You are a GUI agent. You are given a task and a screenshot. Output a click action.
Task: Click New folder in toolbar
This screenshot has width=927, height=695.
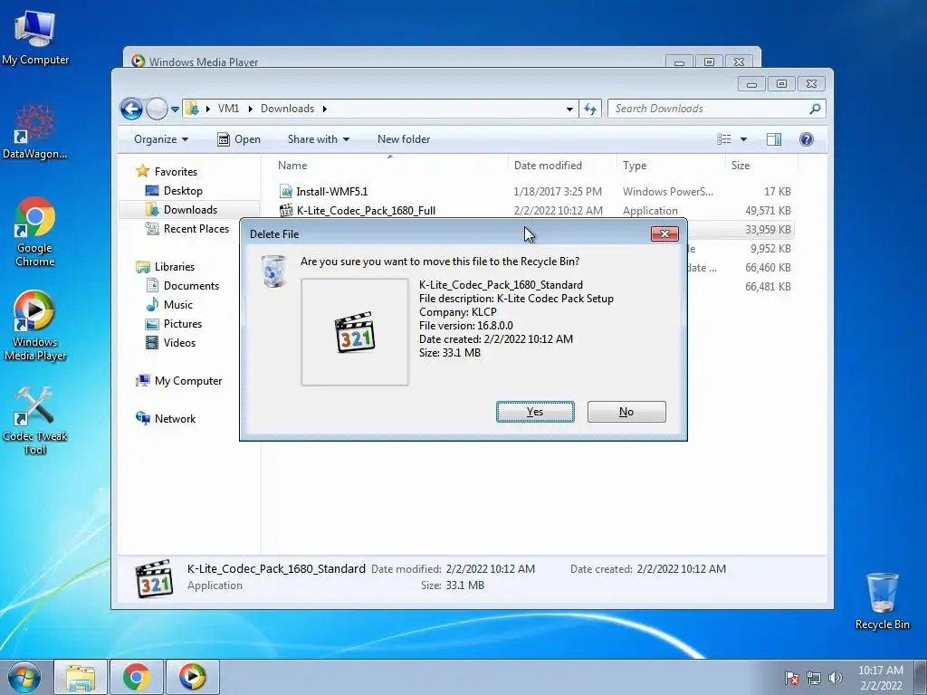coord(404,139)
